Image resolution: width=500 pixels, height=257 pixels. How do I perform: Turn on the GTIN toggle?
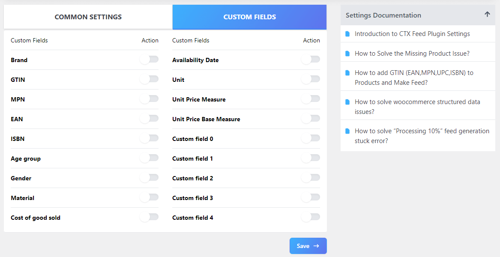pyautogui.click(x=149, y=79)
